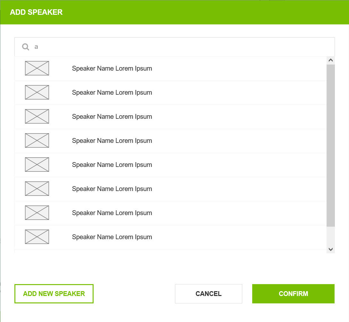Viewport: 349px width, 322px height.
Task: Confirm the speaker selection
Action: pyautogui.click(x=293, y=294)
